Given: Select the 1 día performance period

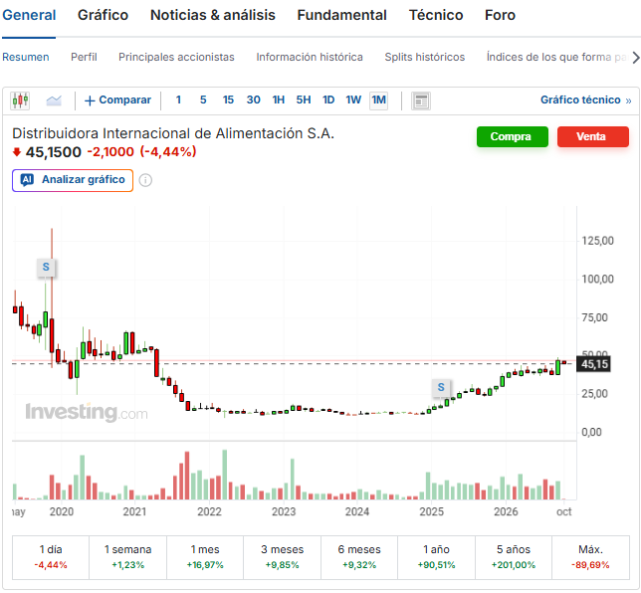Looking at the screenshot, I should [x=51, y=557].
